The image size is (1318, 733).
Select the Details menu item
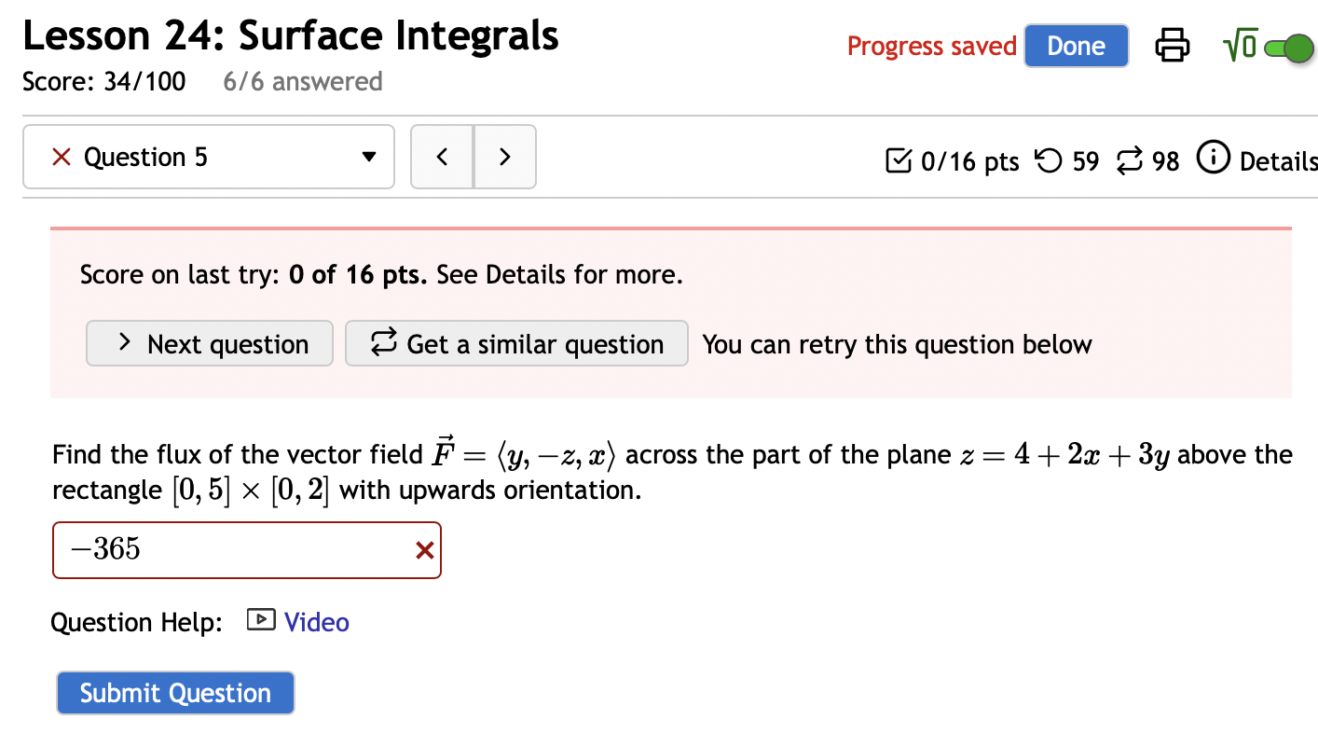[1282, 160]
